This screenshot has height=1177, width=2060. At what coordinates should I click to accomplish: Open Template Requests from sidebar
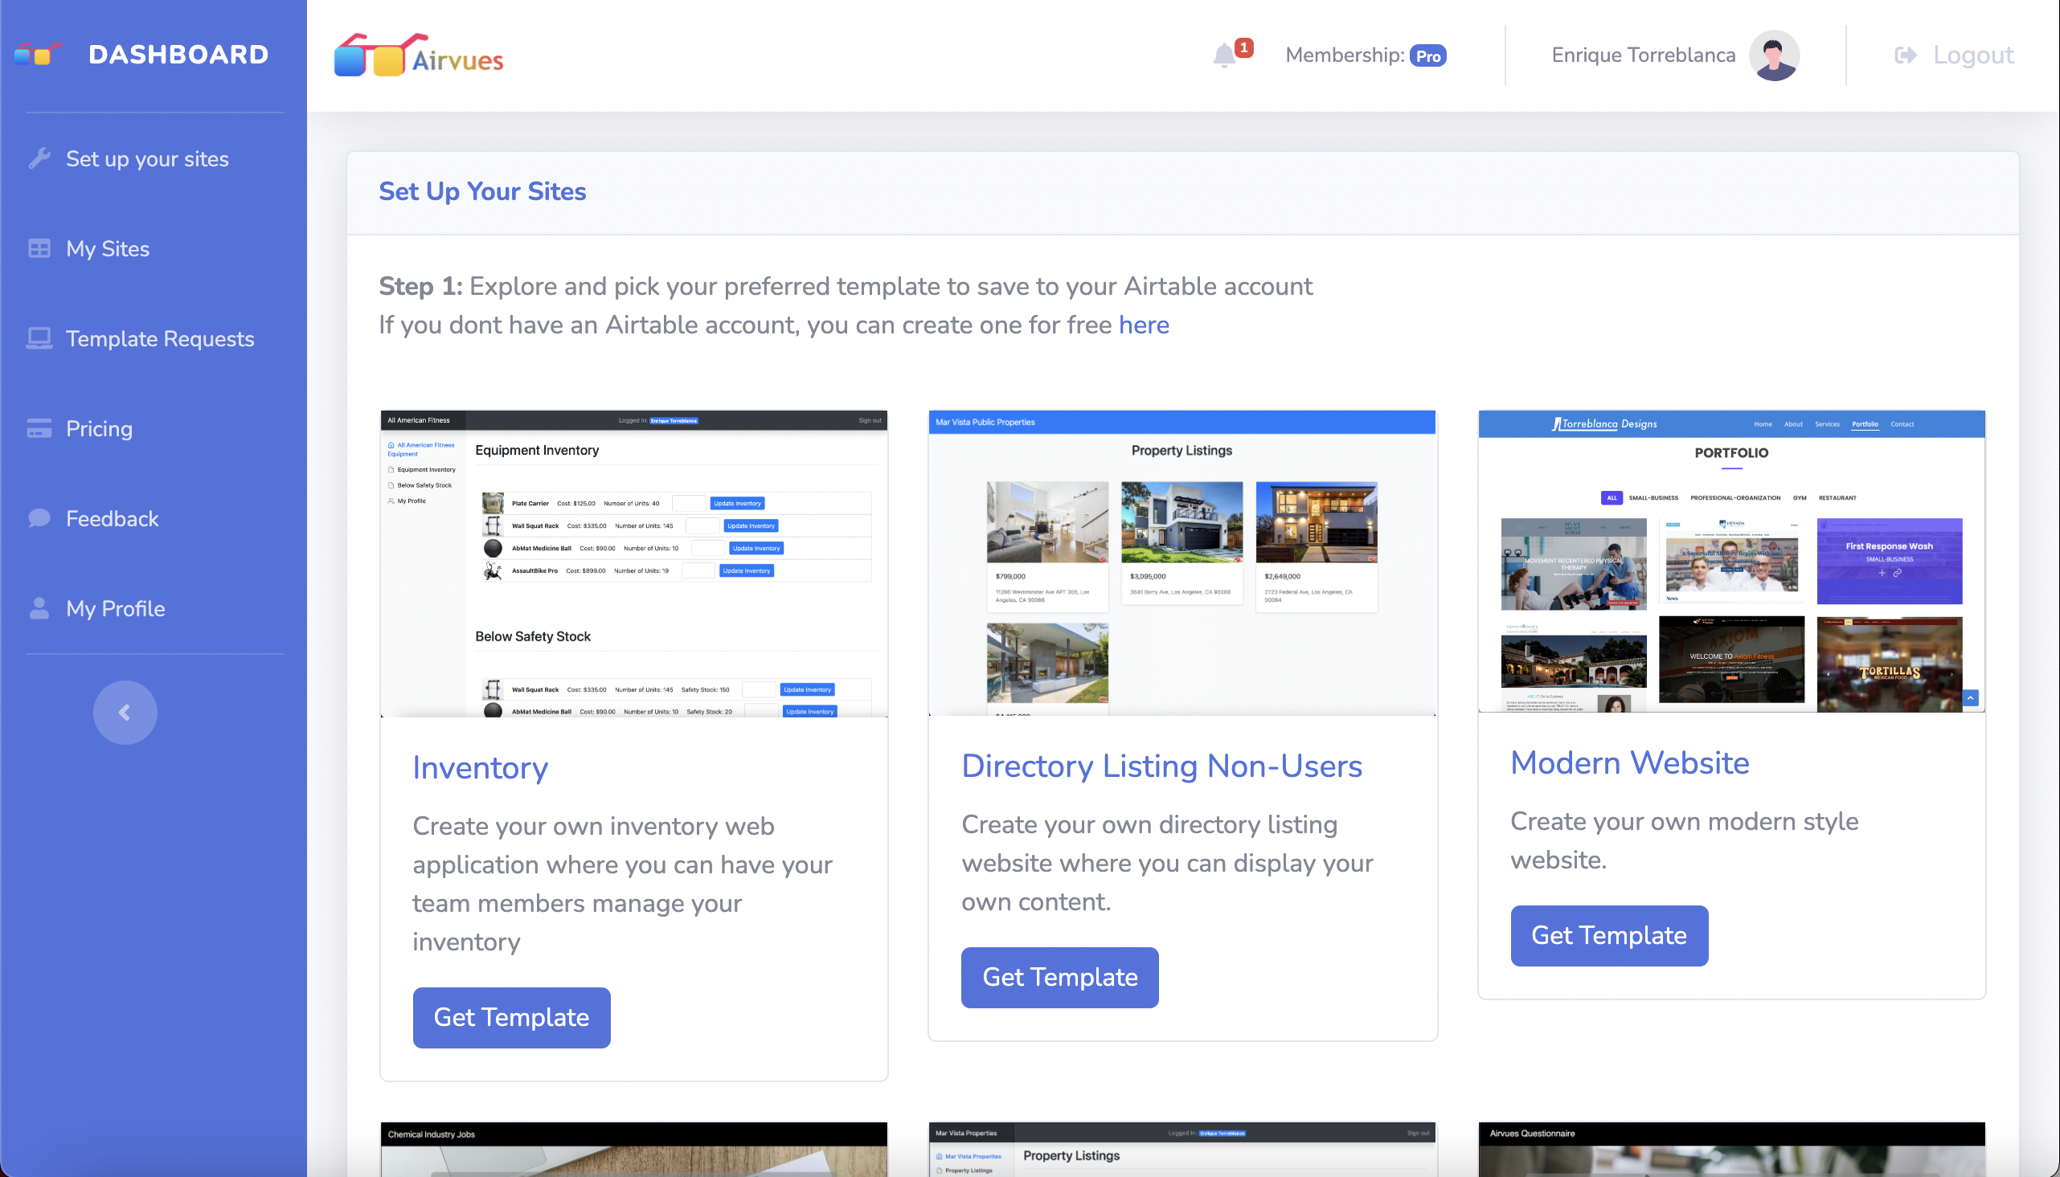(159, 338)
